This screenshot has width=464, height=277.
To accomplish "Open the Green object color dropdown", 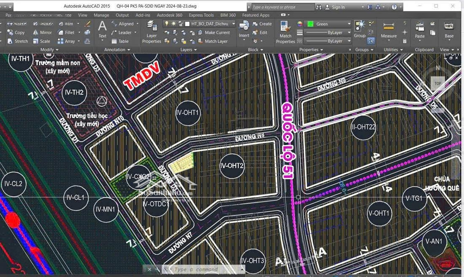I will [348, 24].
